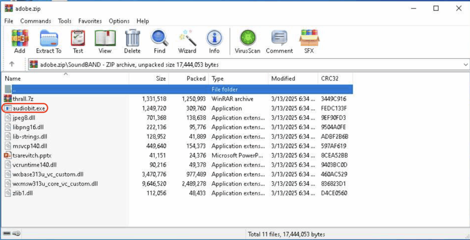Click CRC32 value FEDC133F
The width and height of the screenshot is (470, 240).
(x=334, y=108)
